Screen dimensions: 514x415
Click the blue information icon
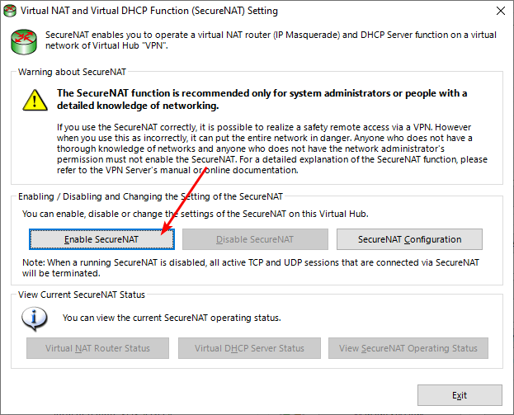[x=35, y=318]
